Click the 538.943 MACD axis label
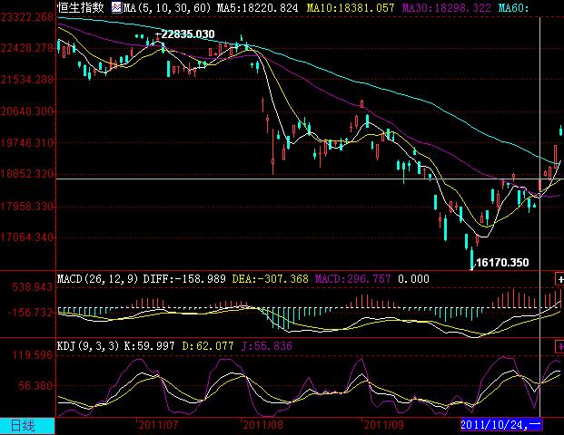The image size is (564, 435). tap(33, 287)
